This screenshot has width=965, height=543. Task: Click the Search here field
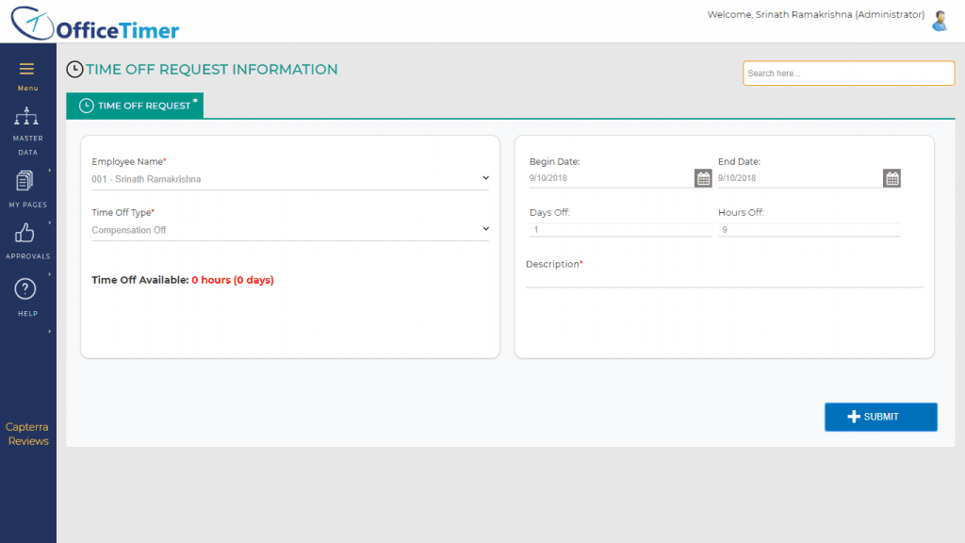click(x=848, y=74)
